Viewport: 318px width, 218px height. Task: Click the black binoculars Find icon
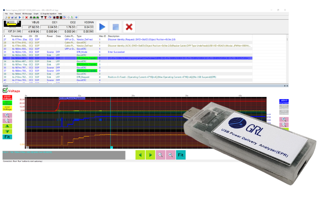(x=31, y=17)
